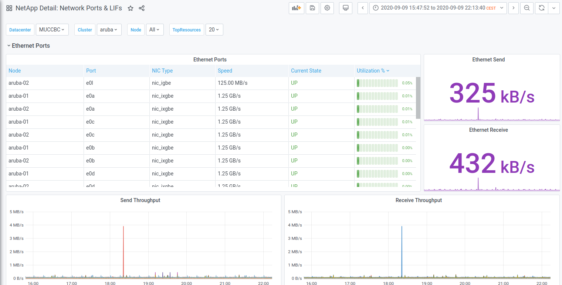
Task: Shift time range forward
Action: pyautogui.click(x=513, y=8)
